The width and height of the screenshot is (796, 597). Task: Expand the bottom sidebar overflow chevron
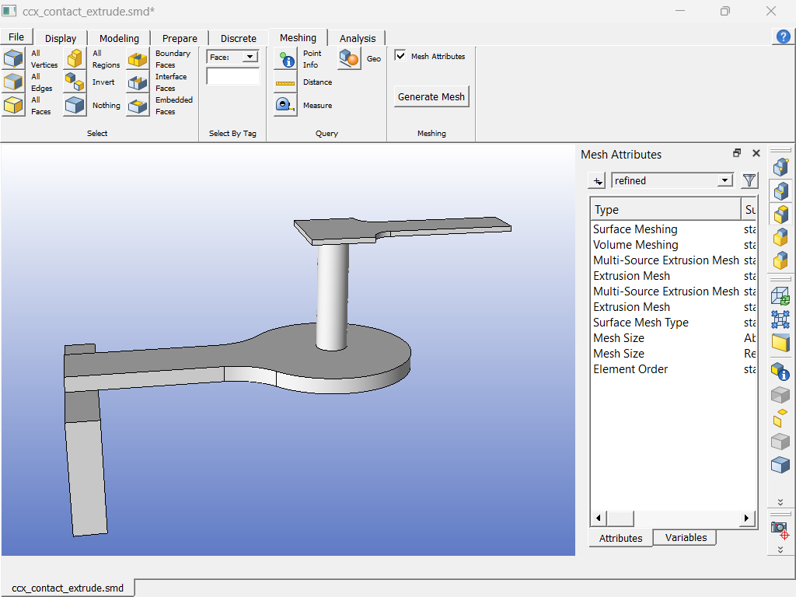coord(780,550)
